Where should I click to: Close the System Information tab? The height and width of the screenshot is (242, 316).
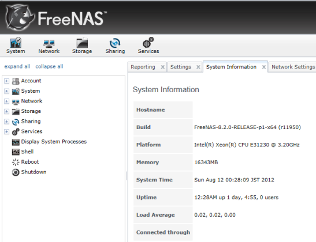[263, 67]
